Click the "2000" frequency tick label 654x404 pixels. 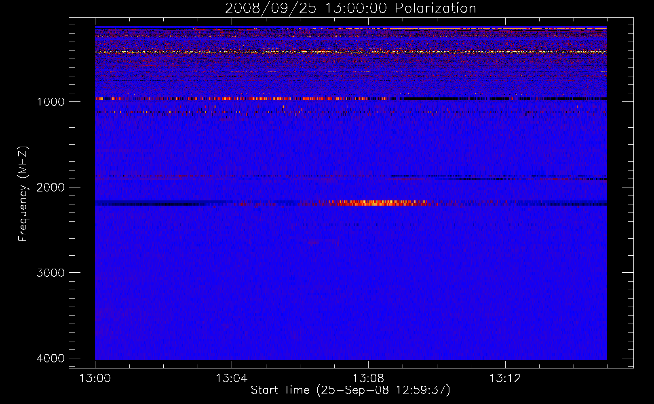(51, 187)
